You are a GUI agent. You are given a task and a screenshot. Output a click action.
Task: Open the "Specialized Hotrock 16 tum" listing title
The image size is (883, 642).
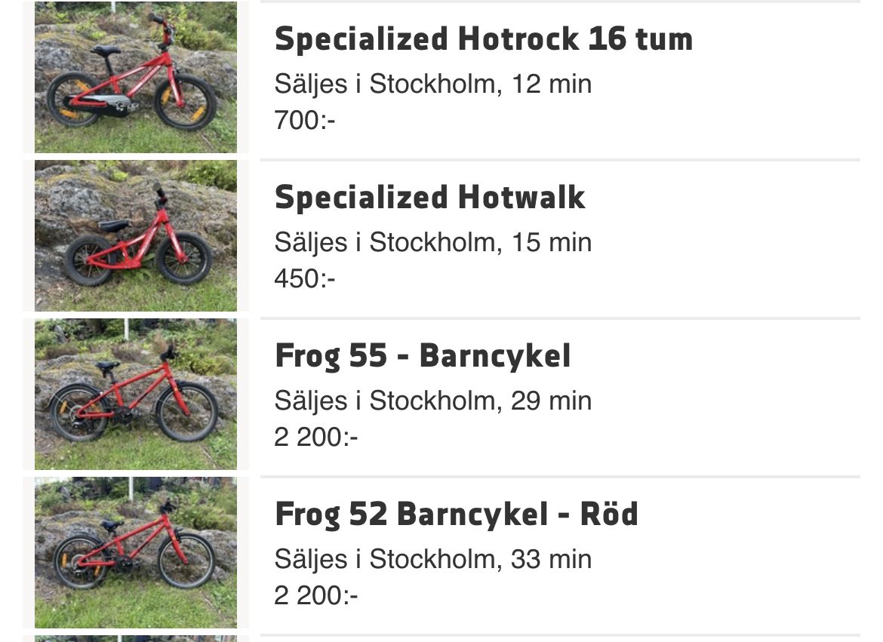pos(483,38)
